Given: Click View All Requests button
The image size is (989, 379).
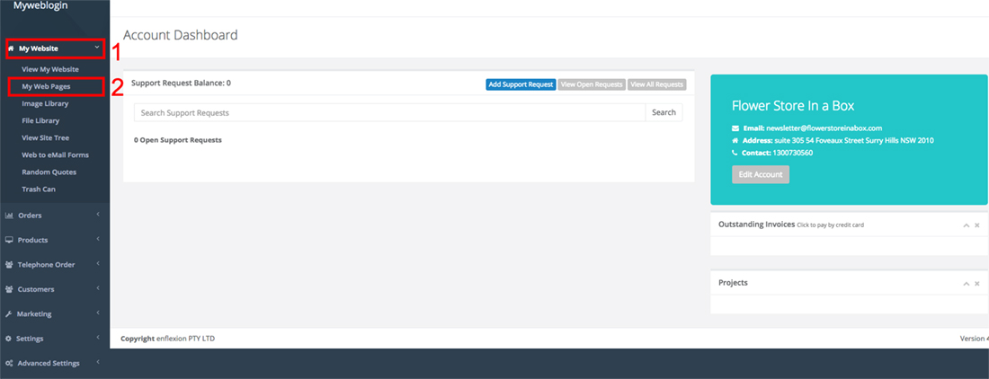Looking at the screenshot, I should point(656,84).
